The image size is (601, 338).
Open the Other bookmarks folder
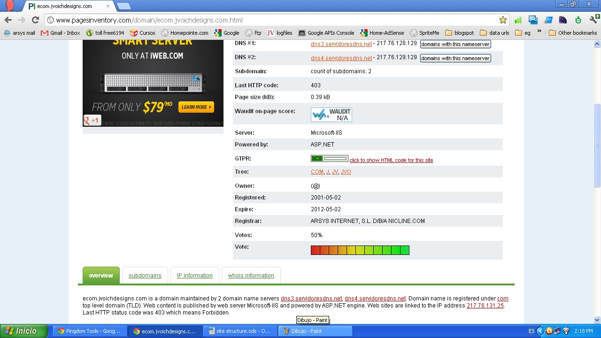(x=573, y=33)
